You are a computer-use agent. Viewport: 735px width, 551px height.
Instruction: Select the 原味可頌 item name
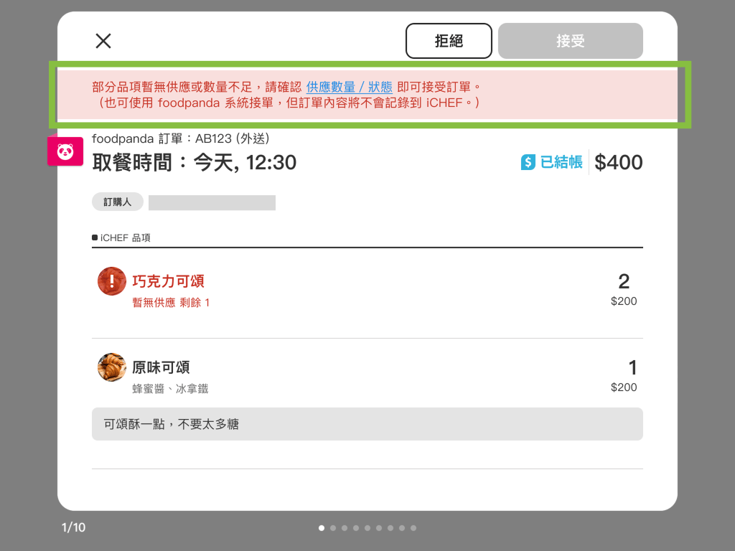pos(161,367)
